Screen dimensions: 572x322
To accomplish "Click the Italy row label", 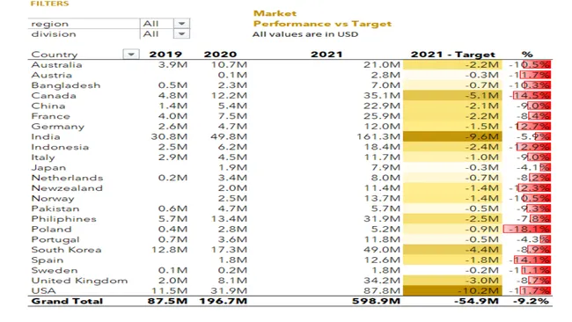I will 43,157.
